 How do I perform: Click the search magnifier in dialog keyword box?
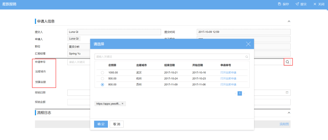coord(247,57)
